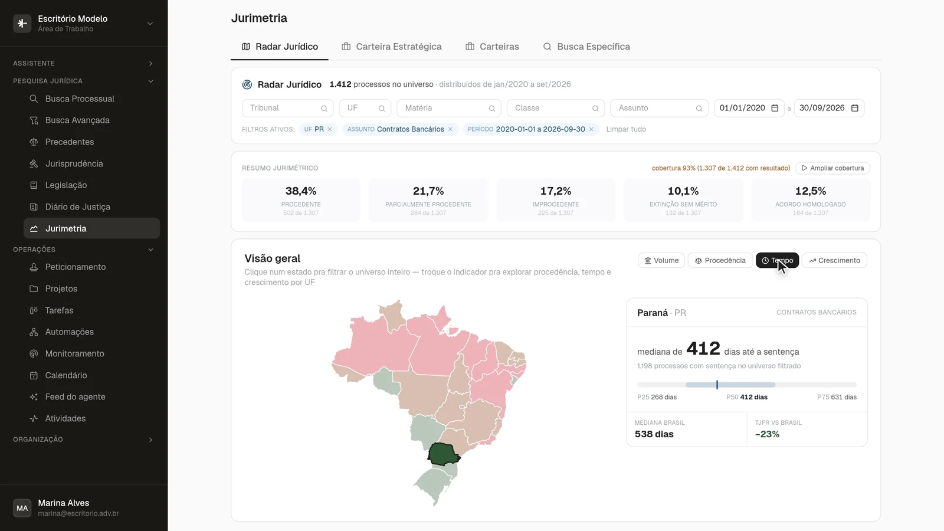Switch indicator to Volume

(661, 260)
